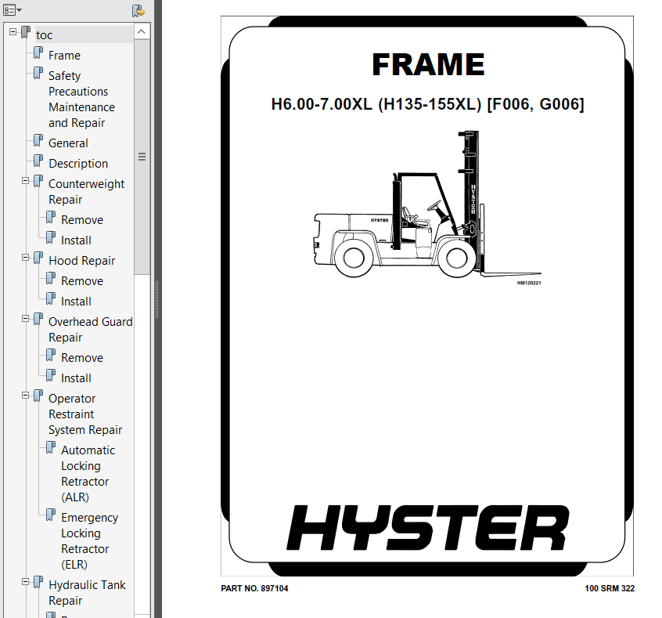Click icon for Overhead Guard Remove bookmark
This screenshot has width=662, height=618.
pos(51,355)
